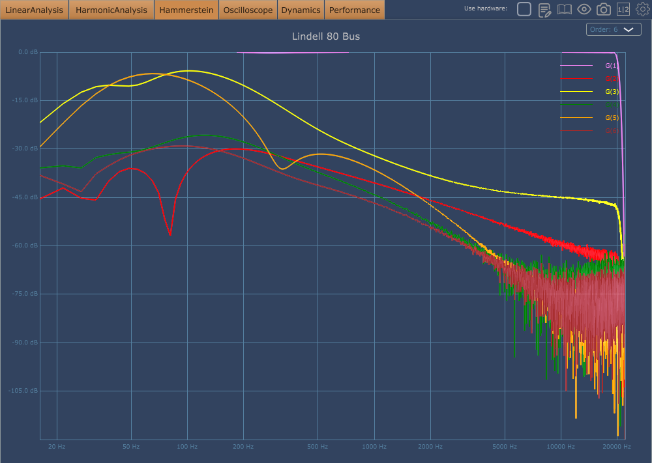Click the 100 Hz axis label
This screenshot has width=652, height=463.
[x=187, y=447]
